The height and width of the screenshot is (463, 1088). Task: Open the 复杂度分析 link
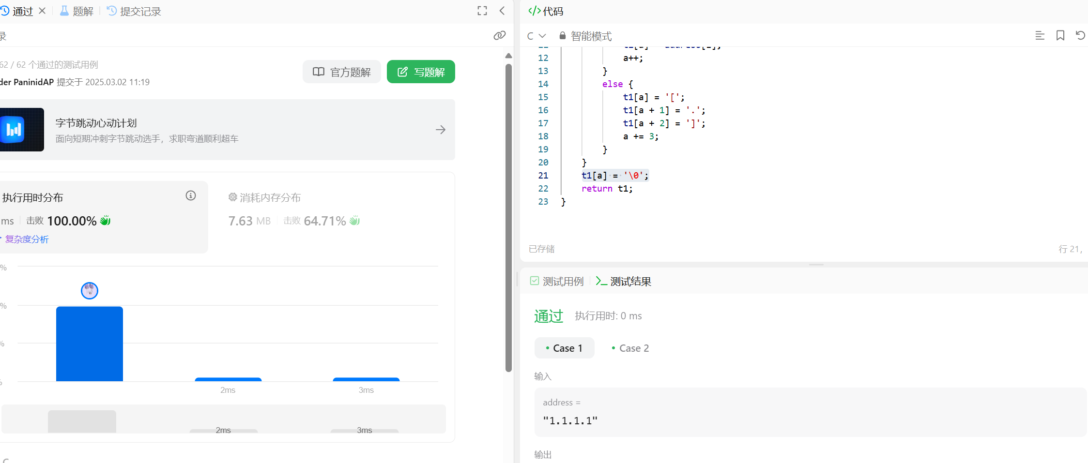tap(27, 239)
